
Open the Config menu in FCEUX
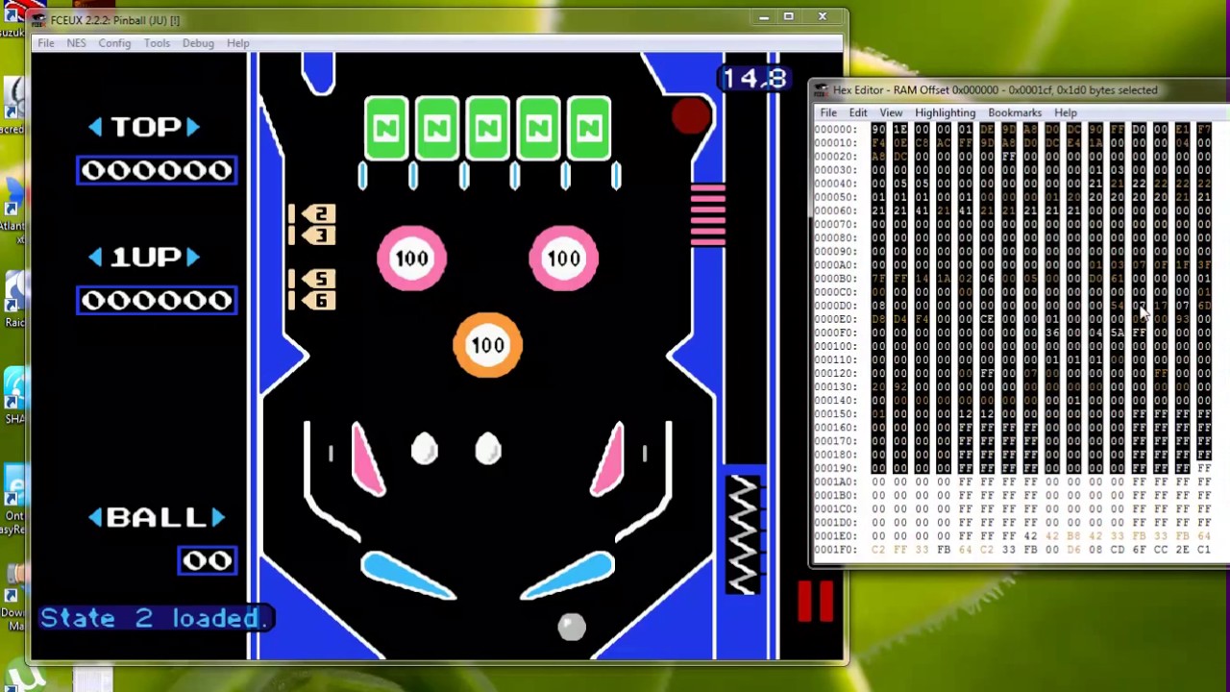click(114, 43)
